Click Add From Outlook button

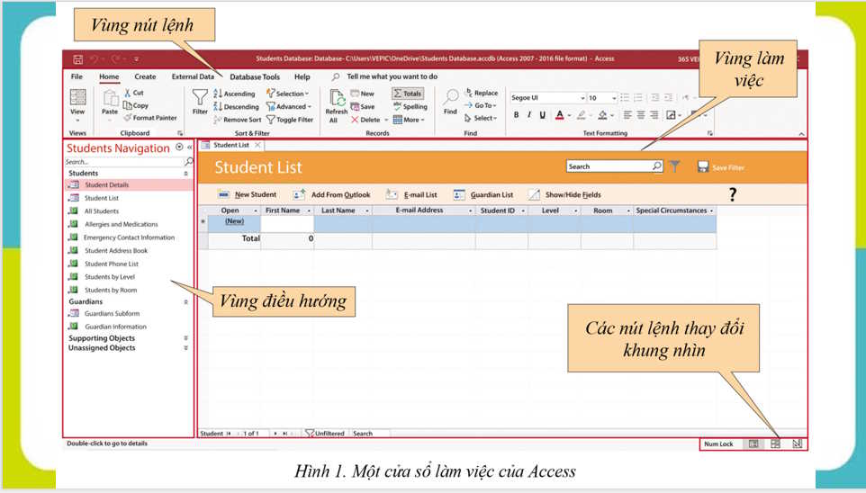click(x=332, y=194)
